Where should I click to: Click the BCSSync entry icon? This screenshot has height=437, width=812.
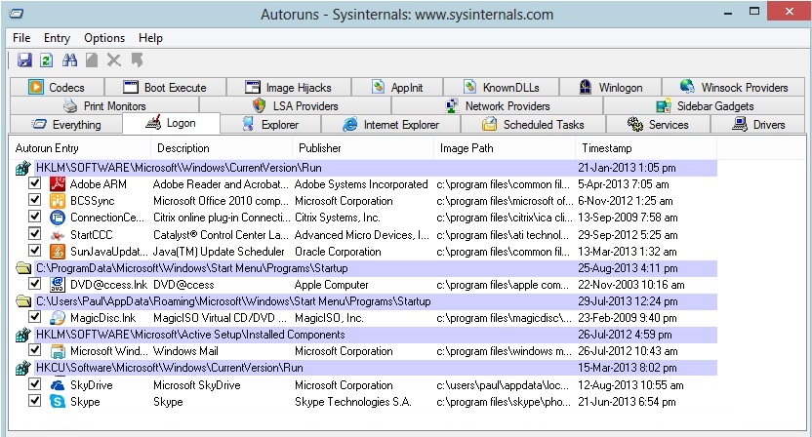58,200
